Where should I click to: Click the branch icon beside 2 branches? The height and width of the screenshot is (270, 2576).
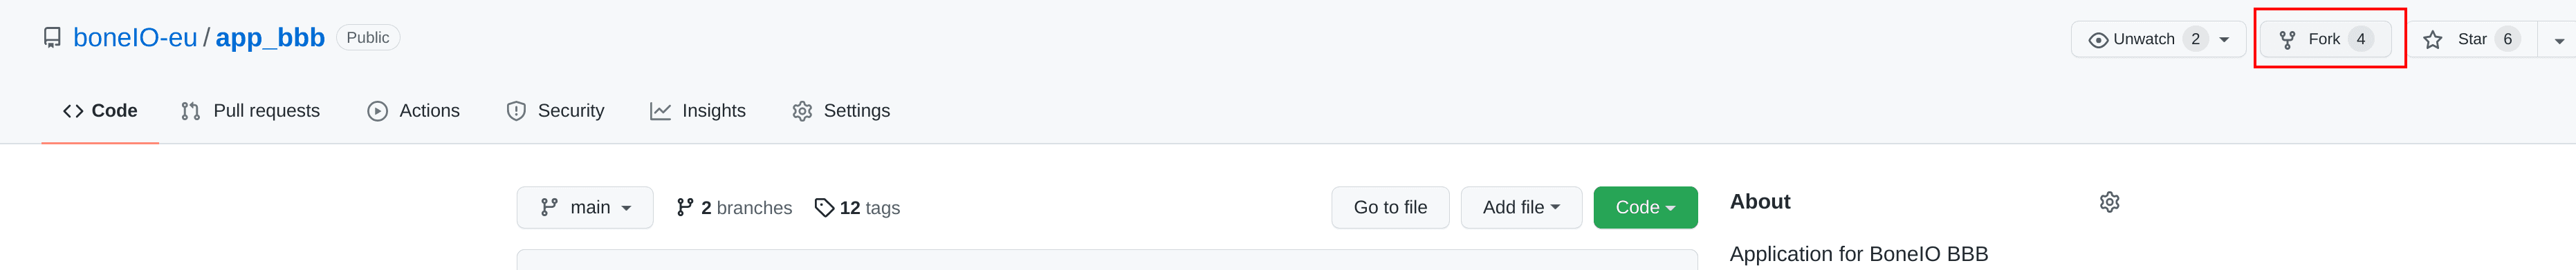pyautogui.click(x=685, y=207)
